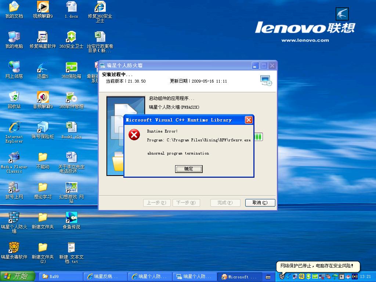The width and height of the screenshot is (376, 282).
Task: Open 关于李立先生电话投诉 Word document
Action: coord(72,162)
